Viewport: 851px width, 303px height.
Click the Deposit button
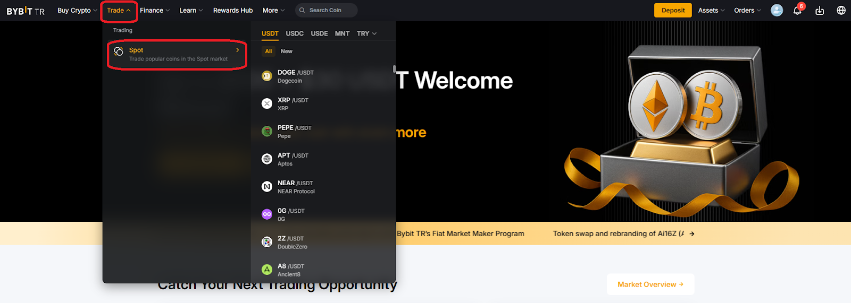click(673, 10)
